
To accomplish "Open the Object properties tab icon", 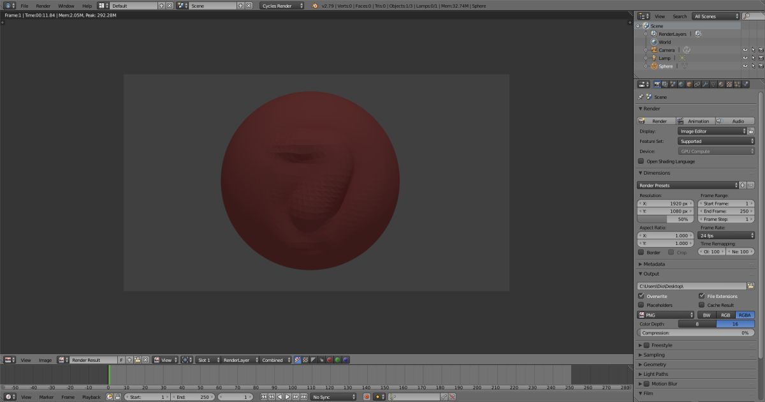I will (689, 84).
